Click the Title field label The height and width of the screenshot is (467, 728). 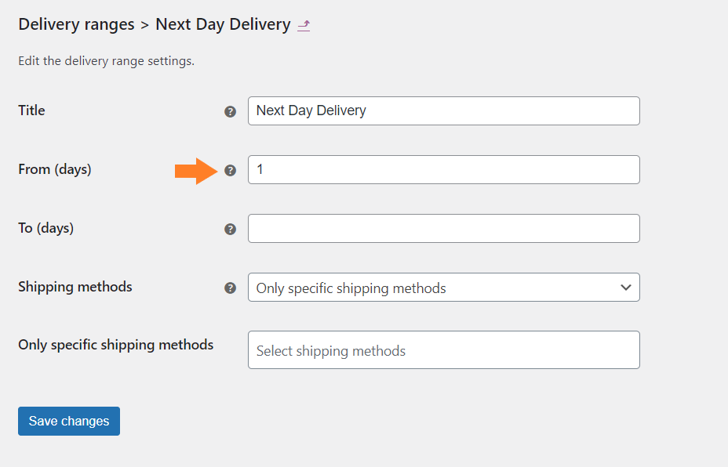(x=31, y=110)
